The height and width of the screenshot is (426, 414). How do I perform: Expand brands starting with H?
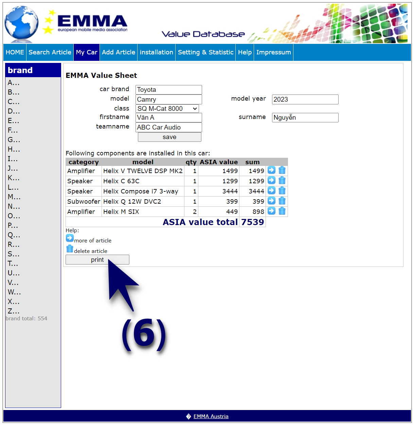coord(14,149)
